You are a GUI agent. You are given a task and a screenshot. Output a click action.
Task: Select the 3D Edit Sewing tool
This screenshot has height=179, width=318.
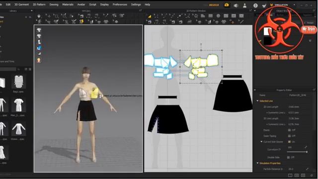pos(81,16)
